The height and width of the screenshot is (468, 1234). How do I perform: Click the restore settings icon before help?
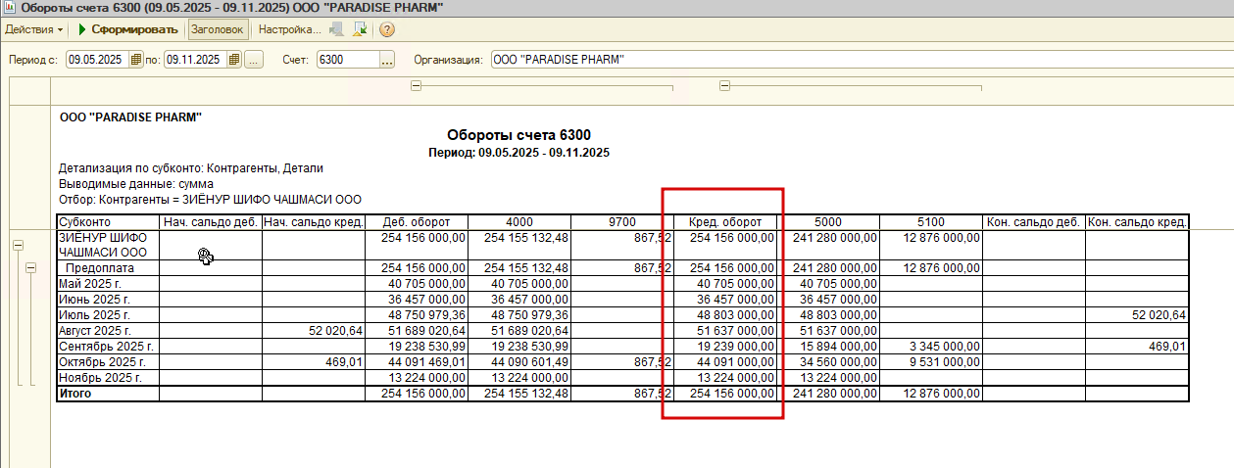pos(360,29)
